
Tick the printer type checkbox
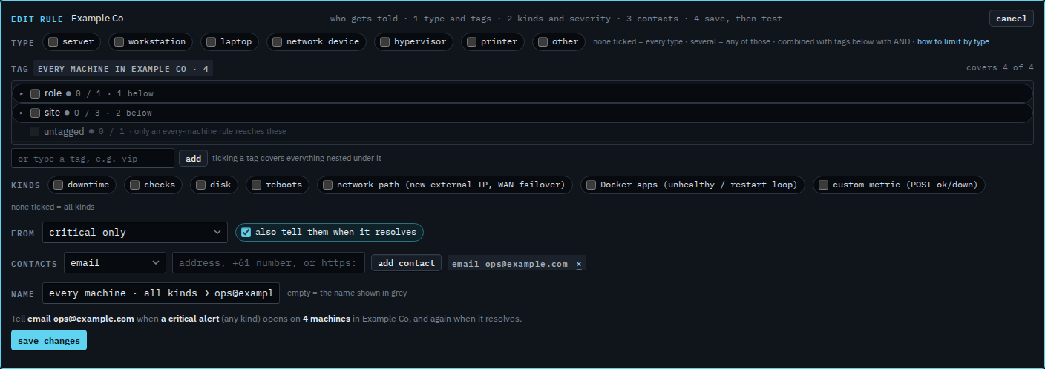pyautogui.click(x=471, y=41)
